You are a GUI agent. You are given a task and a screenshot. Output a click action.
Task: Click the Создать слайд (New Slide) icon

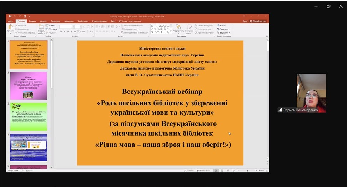click(x=41, y=28)
